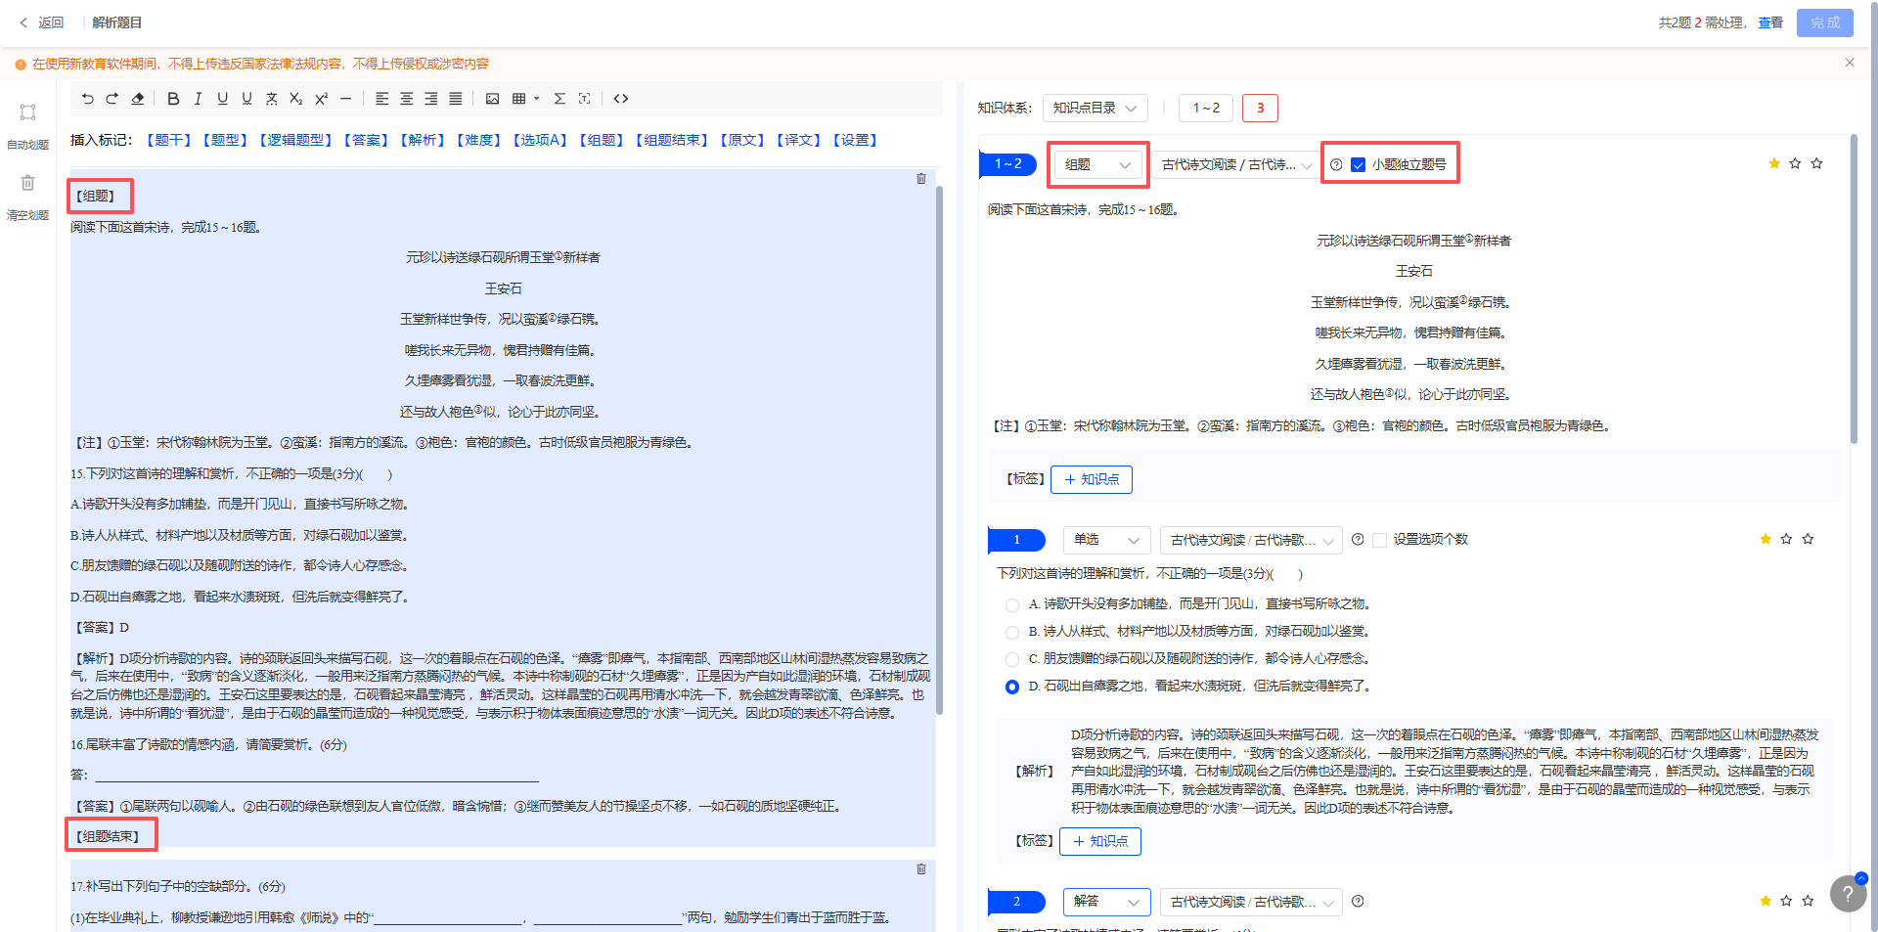
Task: Set group 1~2 difficulty to two stars
Action: tap(1795, 163)
